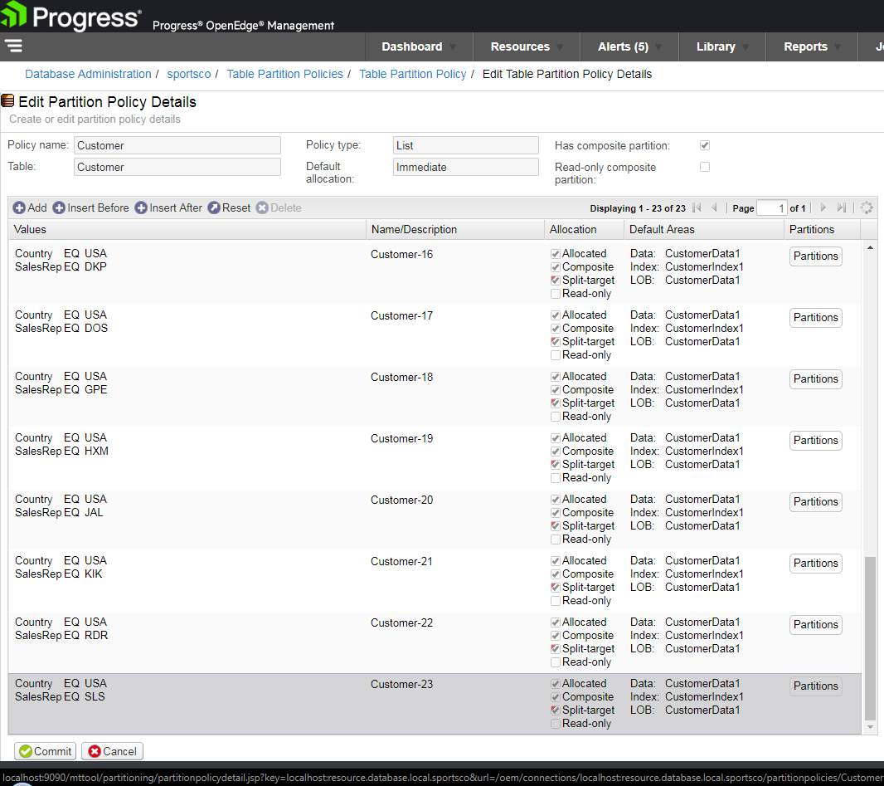
Task: Go to the first page of results
Action: [x=697, y=207]
